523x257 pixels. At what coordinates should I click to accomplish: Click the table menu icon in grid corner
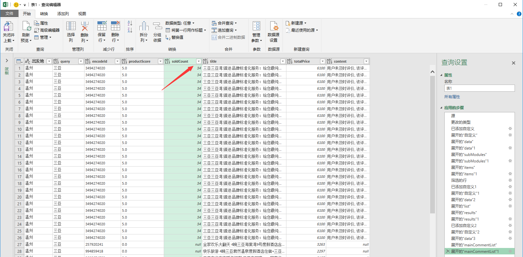tap(19, 61)
